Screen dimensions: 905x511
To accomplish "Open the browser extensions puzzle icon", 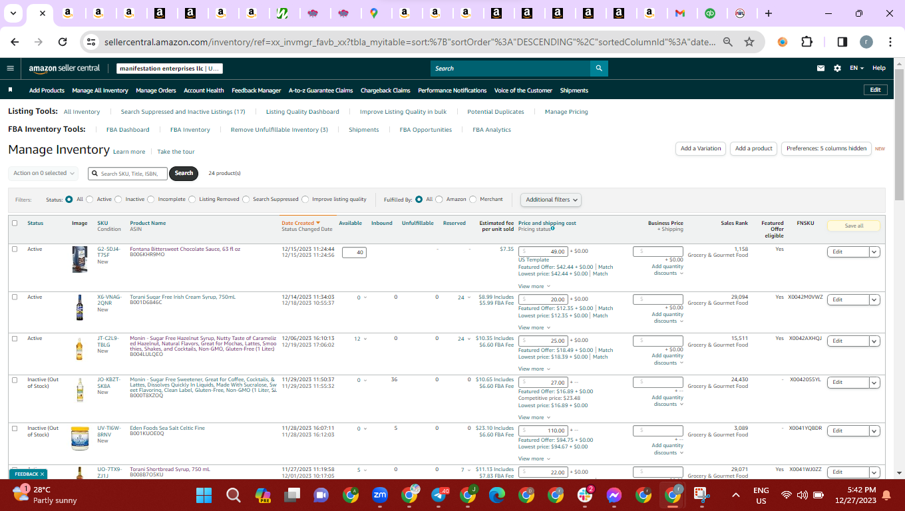I will pos(807,42).
